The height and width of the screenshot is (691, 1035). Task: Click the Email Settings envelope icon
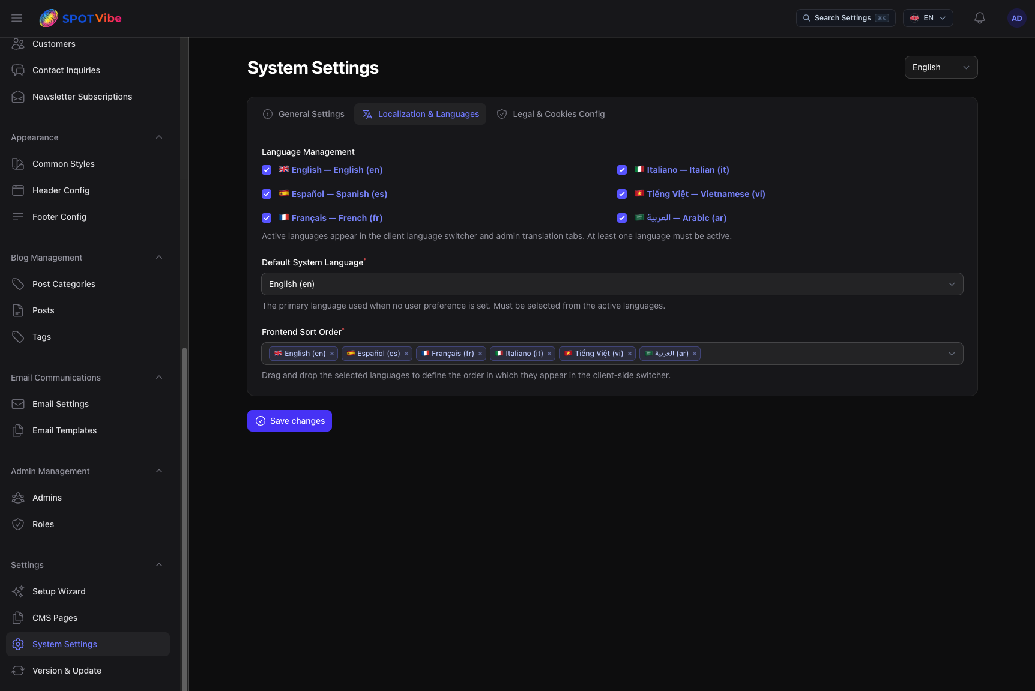(x=18, y=404)
